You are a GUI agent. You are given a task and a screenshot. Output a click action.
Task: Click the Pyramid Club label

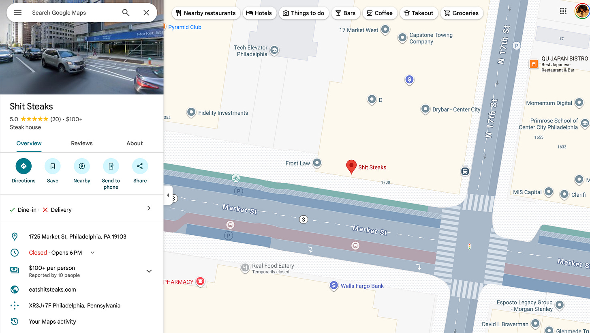[185, 27]
